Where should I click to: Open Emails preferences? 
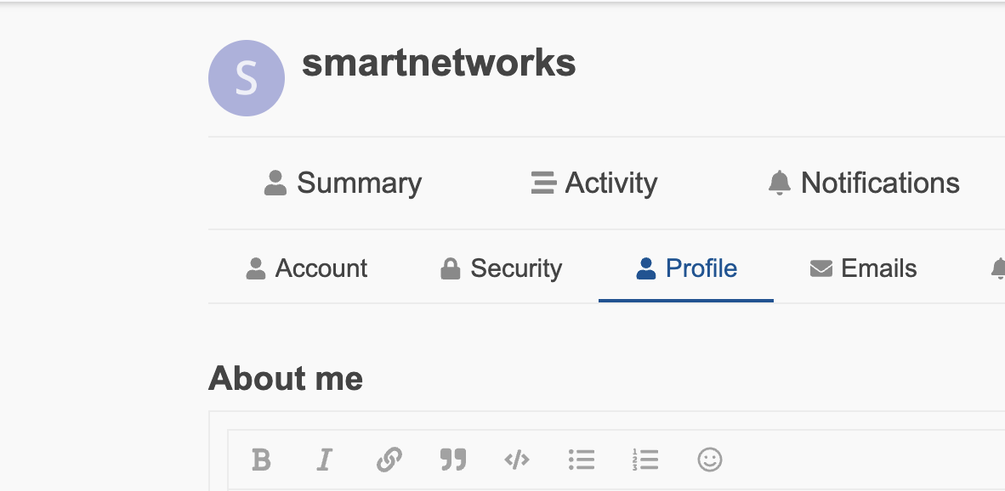(863, 268)
